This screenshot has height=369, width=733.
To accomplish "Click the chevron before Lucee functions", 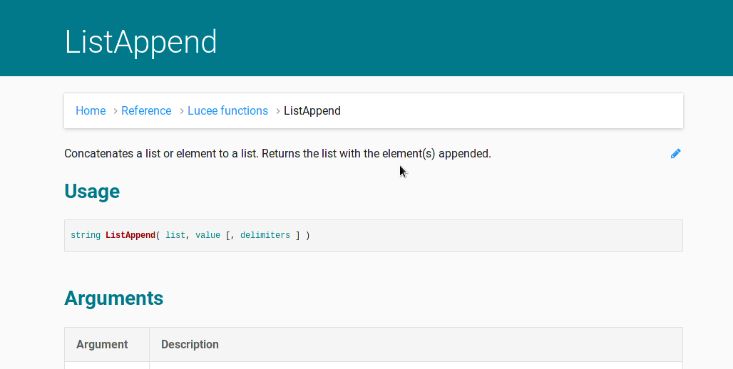I will (x=182, y=111).
